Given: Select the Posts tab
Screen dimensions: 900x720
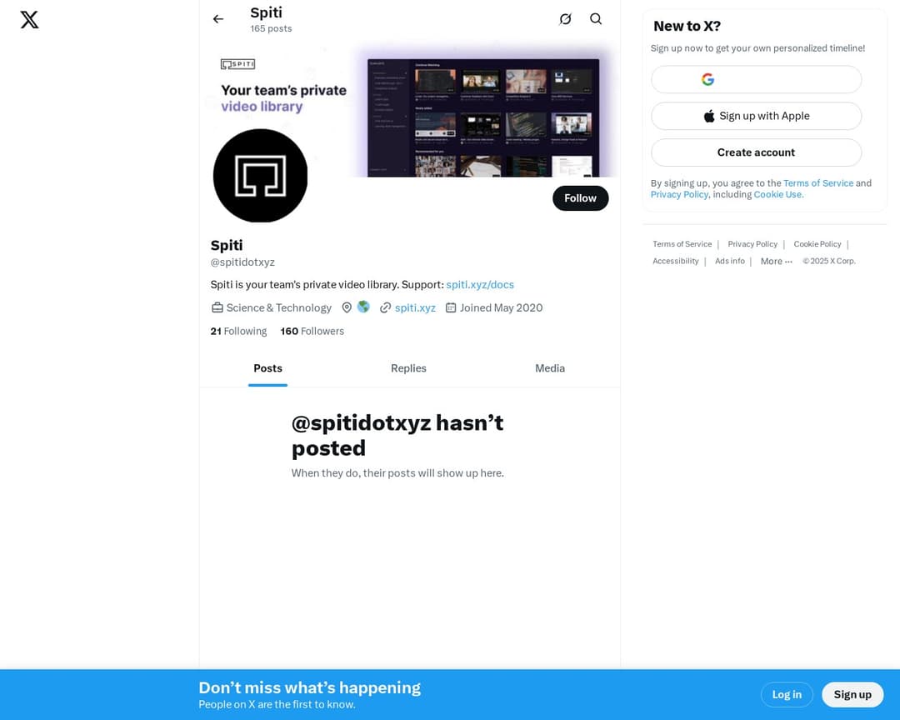Looking at the screenshot, I should coord(268,368).
